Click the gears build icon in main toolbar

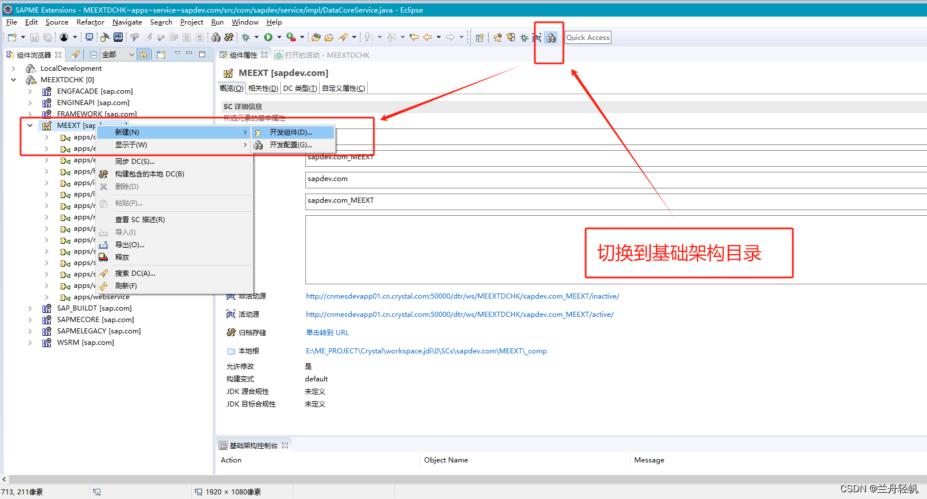[229, 37]
